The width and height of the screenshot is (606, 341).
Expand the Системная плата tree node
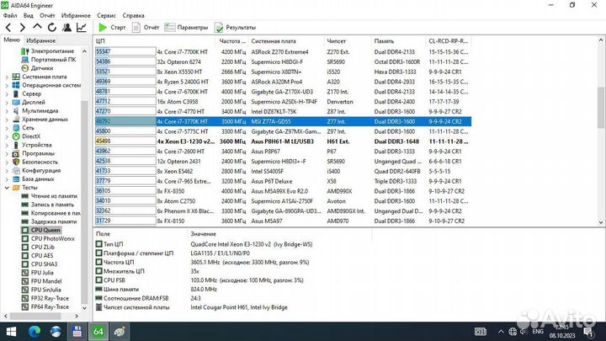click(7, 77)
